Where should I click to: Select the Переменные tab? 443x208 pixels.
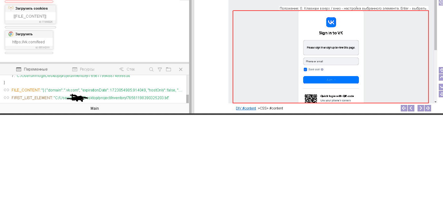tap(32, 69)
